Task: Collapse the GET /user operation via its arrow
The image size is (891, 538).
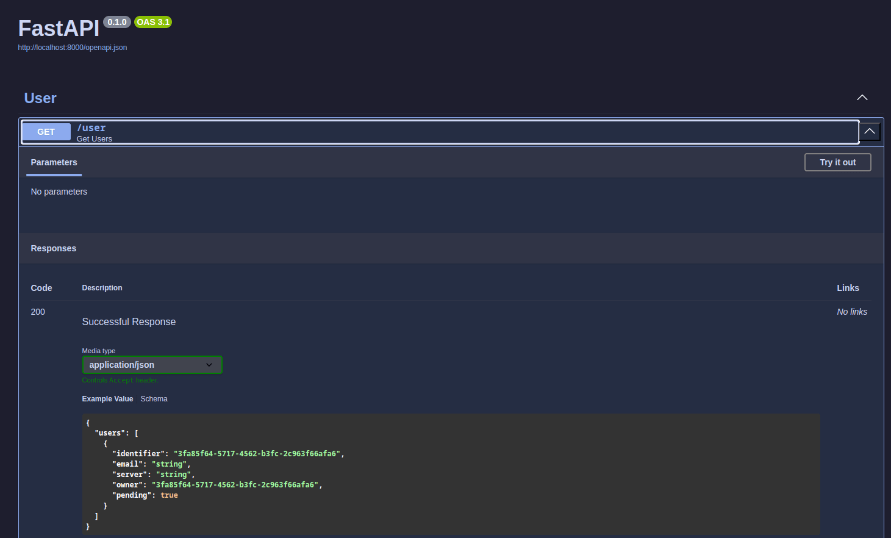Action: click(x=870, y=131)
